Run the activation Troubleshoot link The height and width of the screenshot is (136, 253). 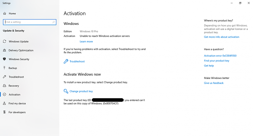coord(77,61)
